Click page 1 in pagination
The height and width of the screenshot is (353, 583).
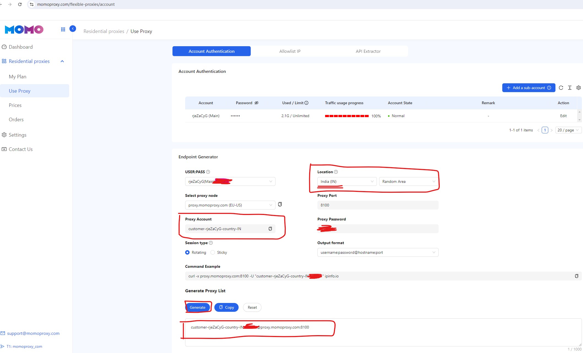pyautogui.click(x=545, y=130)
